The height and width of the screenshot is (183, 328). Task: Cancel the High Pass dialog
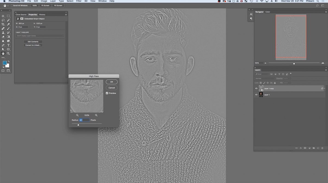[112, 88]
